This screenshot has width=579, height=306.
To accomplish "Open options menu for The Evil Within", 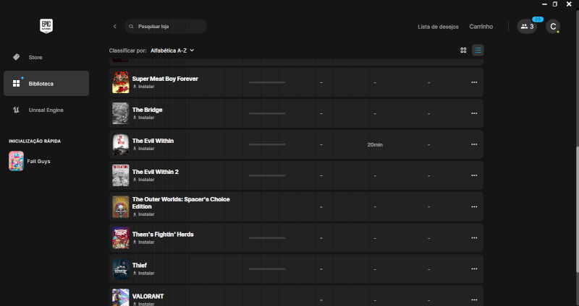I will coord(474,144).
